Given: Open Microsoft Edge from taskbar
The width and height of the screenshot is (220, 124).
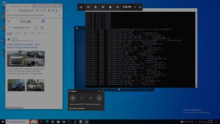Looking at the screenshot, I should coord(47,122).
